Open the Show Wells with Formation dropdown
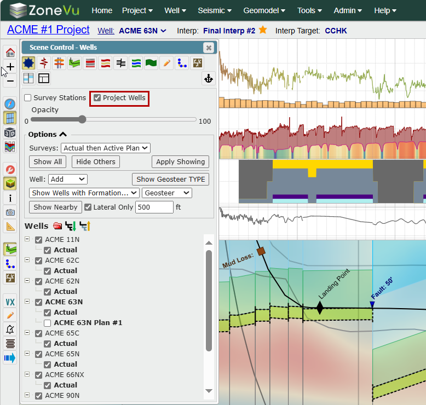 point(84,193)
